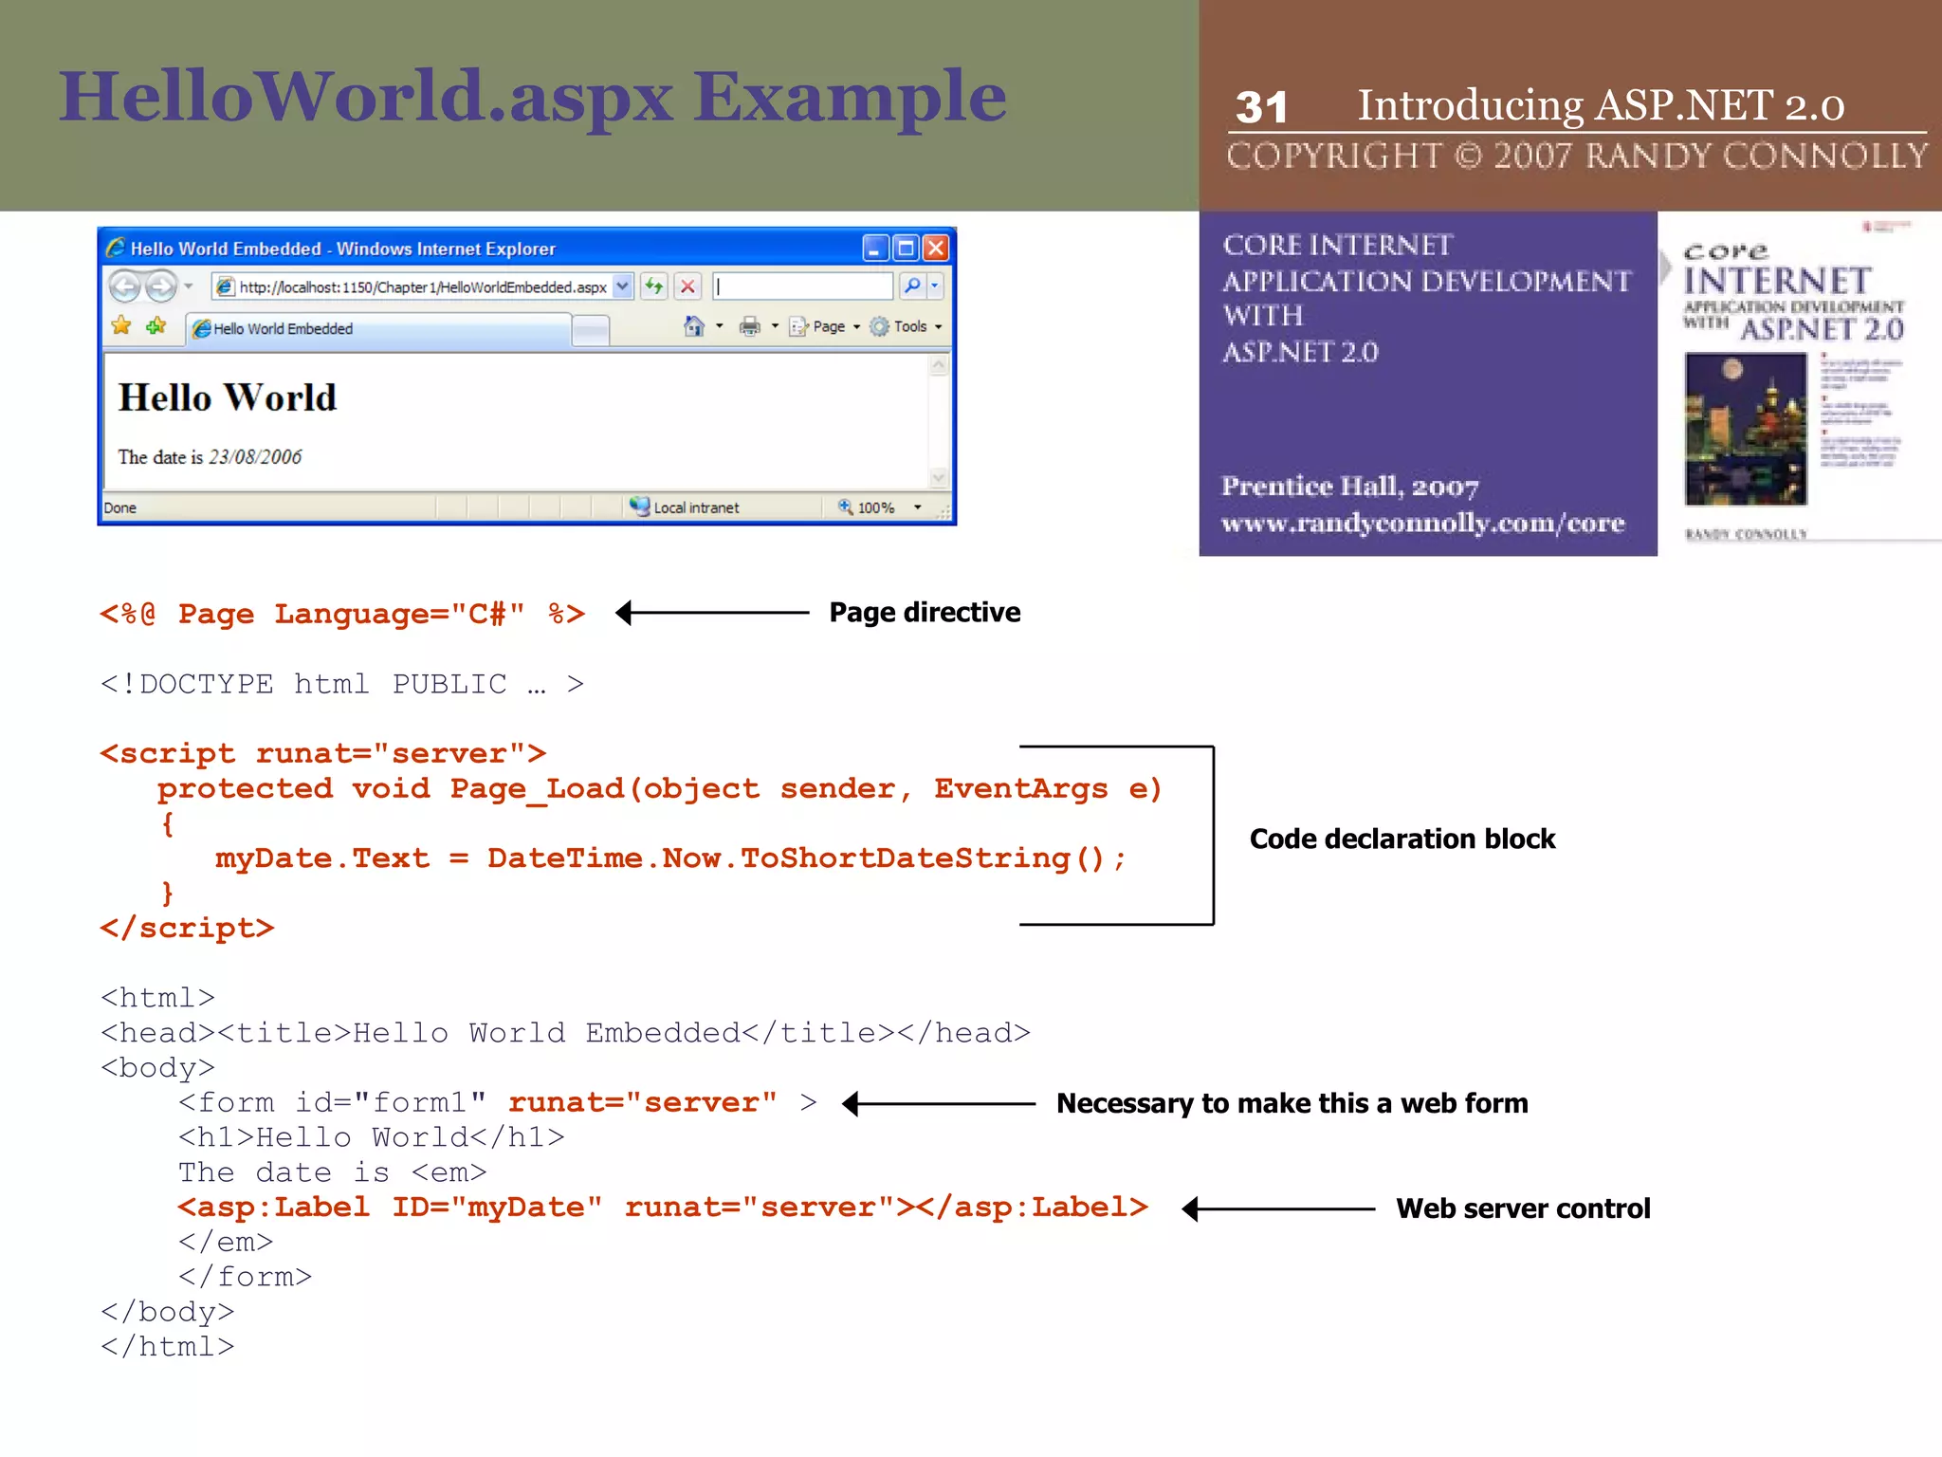Click the Home icon
This screenshot has width=1942, height=1457.
[694, 326]
